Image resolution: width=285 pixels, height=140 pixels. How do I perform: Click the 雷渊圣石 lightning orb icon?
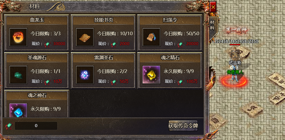[x=85, y=75]
